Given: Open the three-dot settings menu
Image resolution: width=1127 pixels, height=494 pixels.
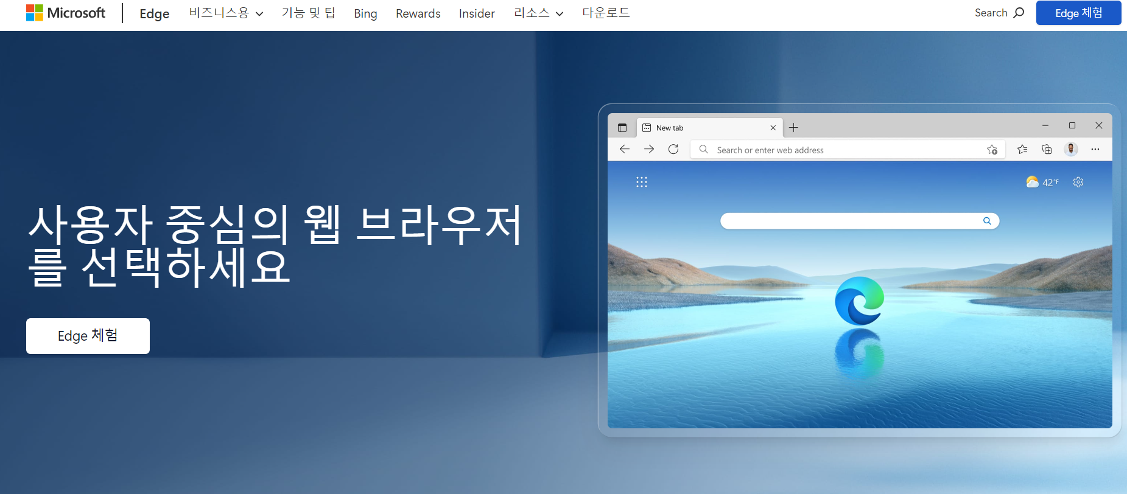Looking at the screenshot, I should pos(1095,149).
